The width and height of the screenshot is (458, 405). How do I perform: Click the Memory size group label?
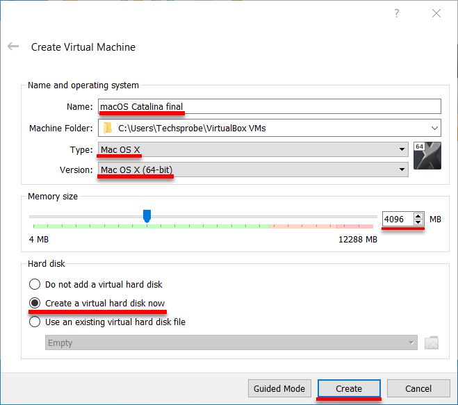[x=53, y=197]
